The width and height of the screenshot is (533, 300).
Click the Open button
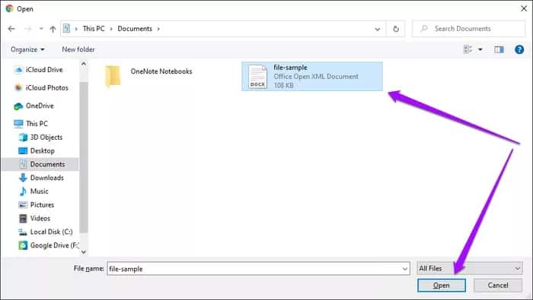(x=441, y=286)
